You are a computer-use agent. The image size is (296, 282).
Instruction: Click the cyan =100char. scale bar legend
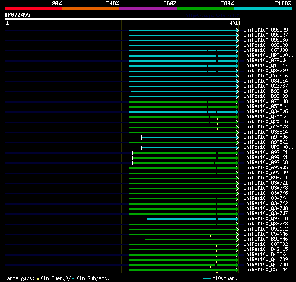(x=207, y=278)
